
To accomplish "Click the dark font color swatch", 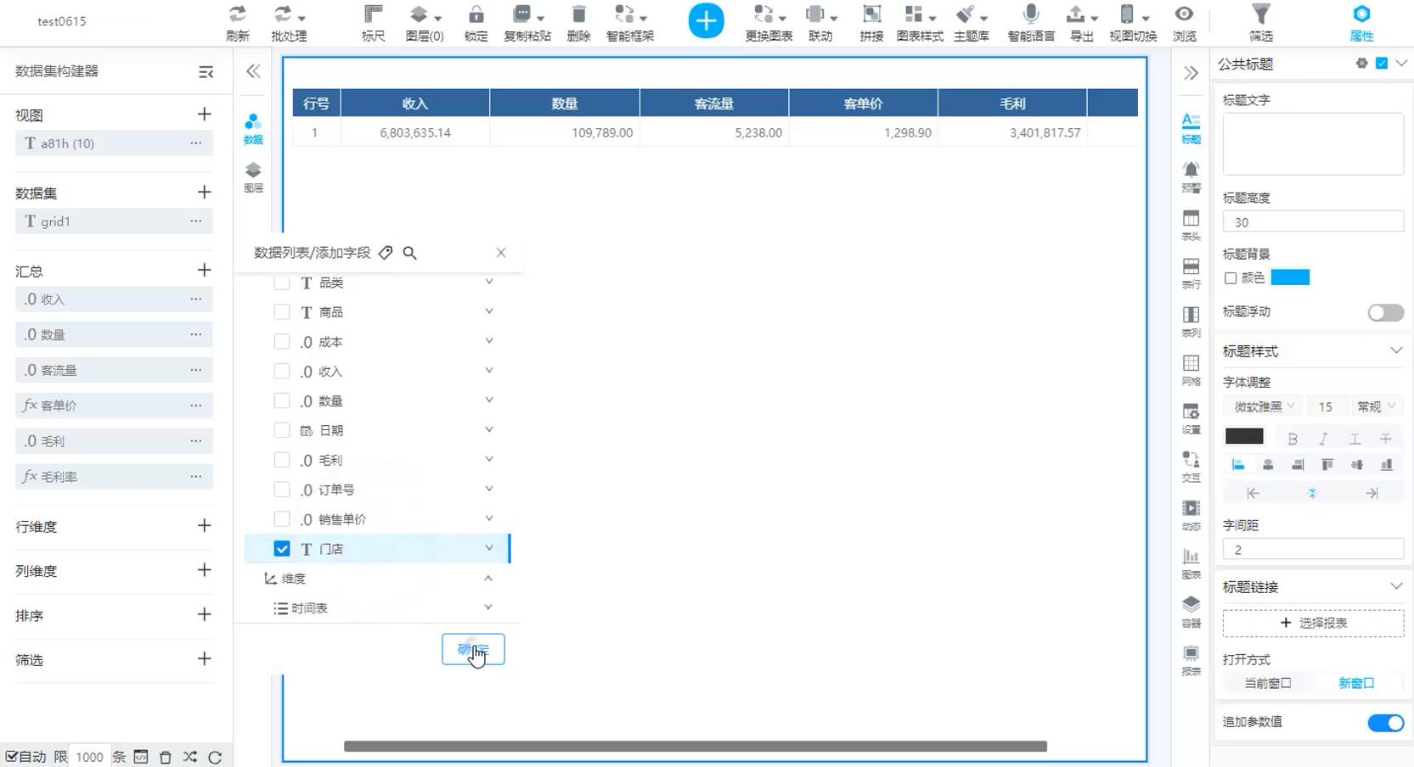I will 1244,436.
